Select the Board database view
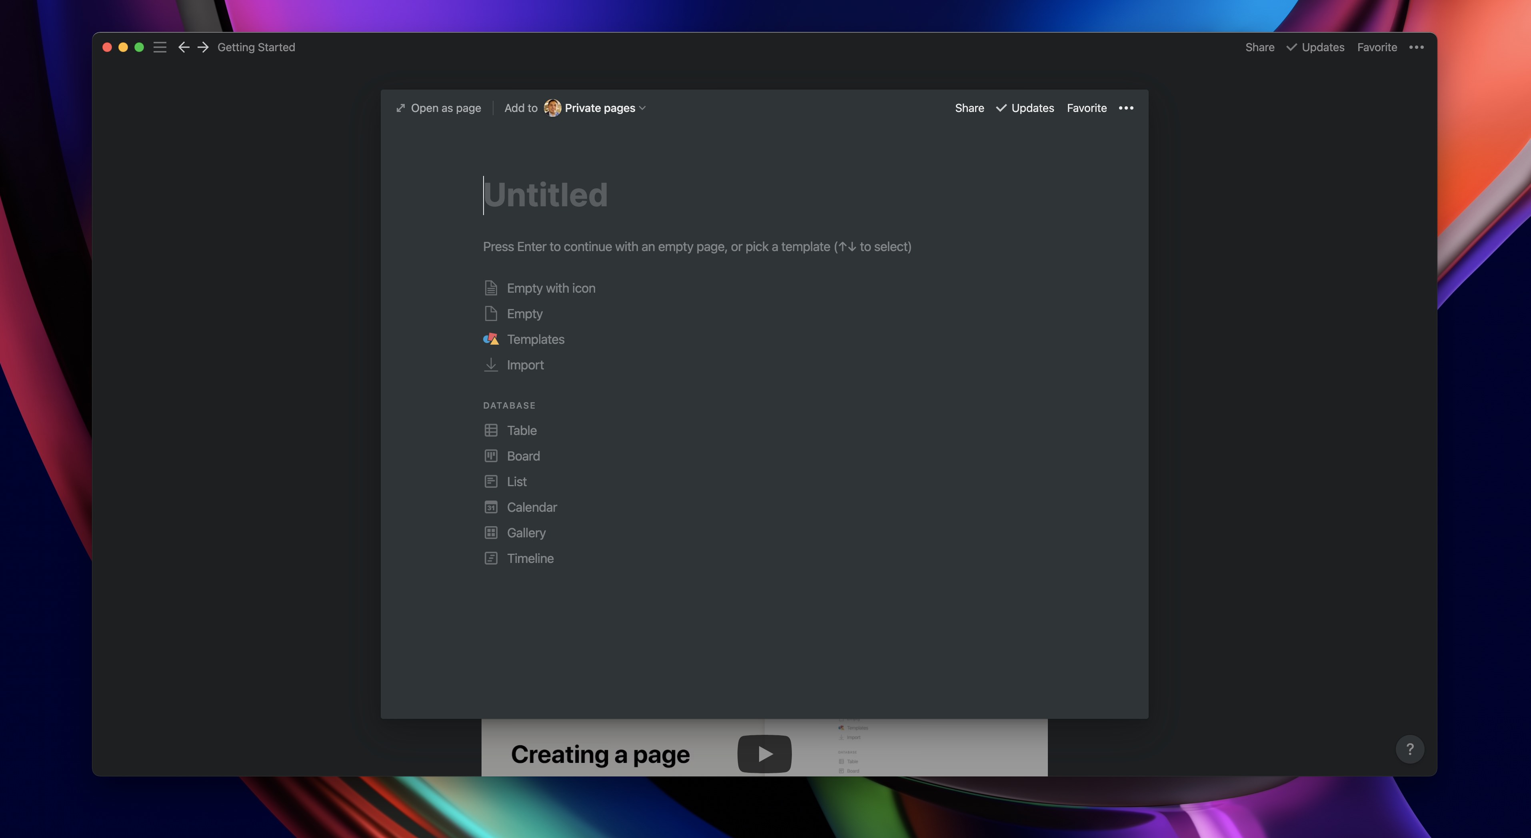This screenshot has height=838, width=1531. click(523, 456)
